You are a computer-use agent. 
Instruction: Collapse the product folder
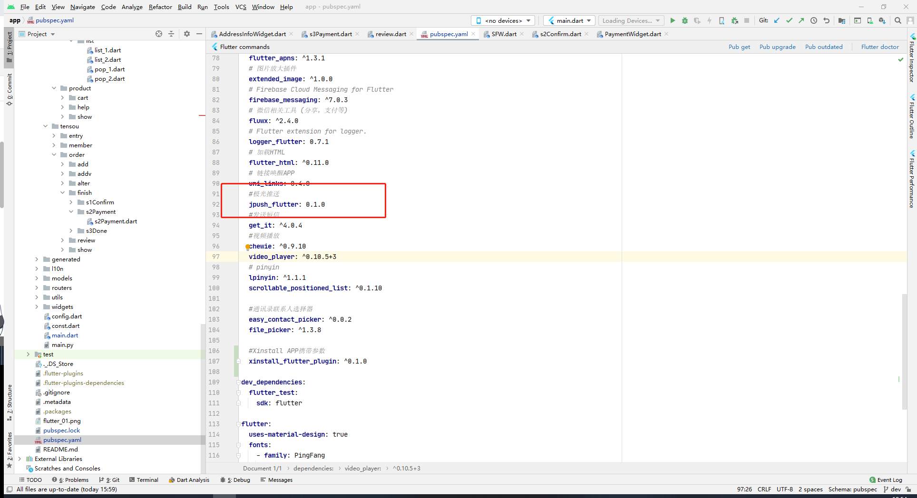pos(54,88)
